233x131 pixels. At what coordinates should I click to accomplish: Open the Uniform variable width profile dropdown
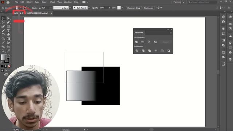[70, 8]
